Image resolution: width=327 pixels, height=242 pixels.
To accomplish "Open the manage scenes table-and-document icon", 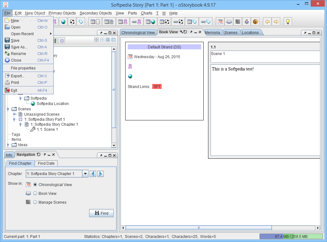I will [x=109, y=22].
